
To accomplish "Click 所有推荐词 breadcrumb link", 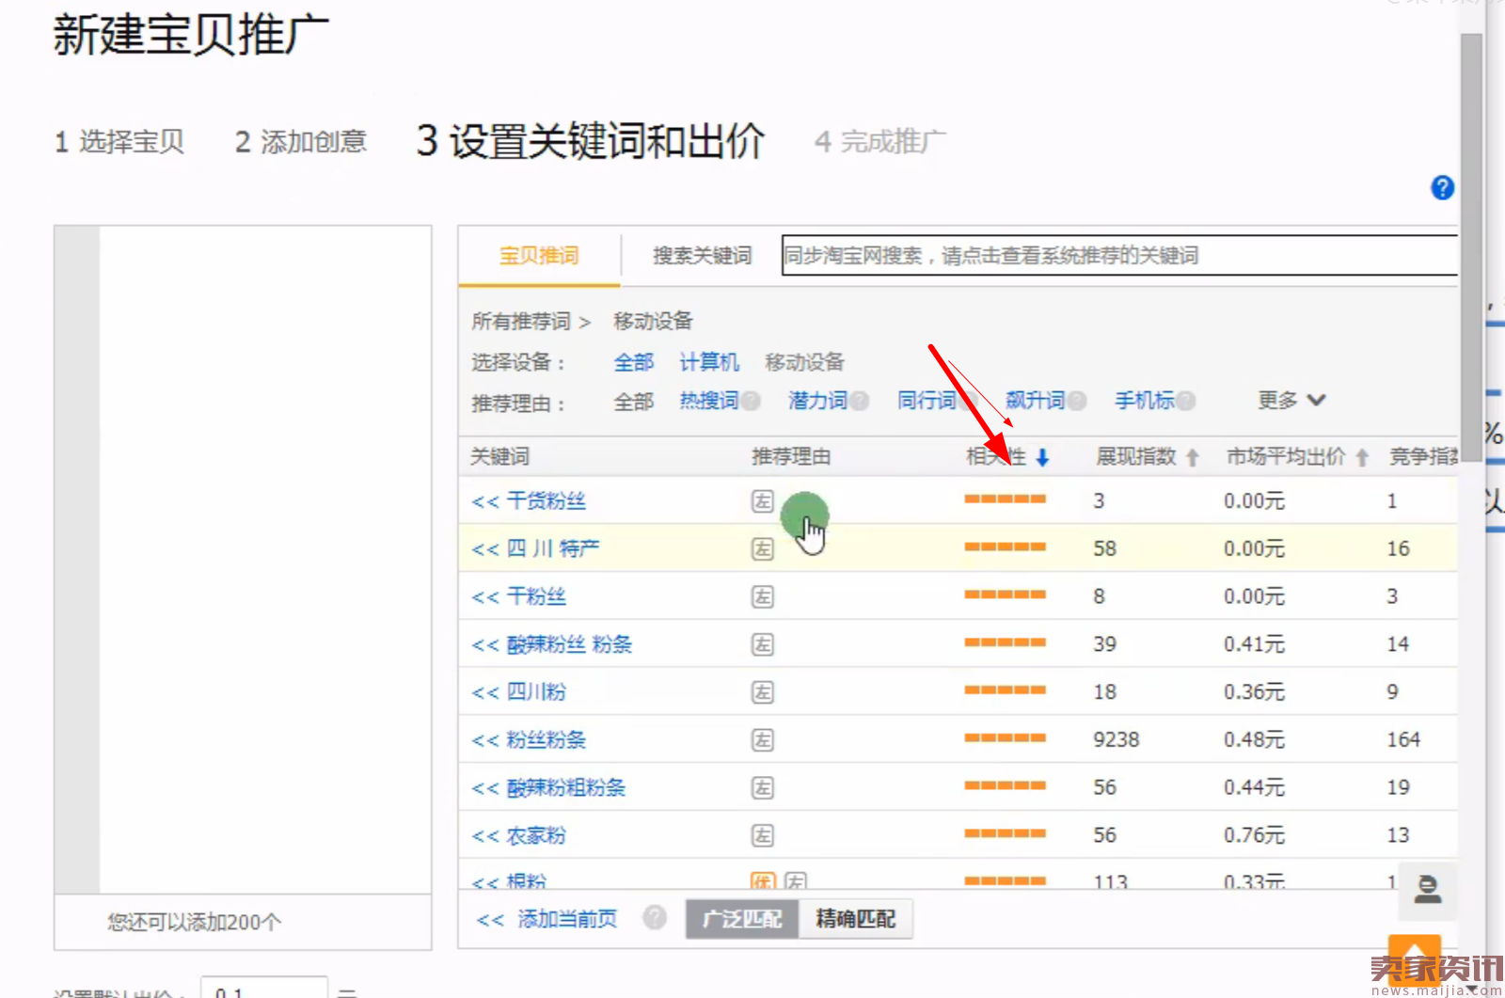I will pos(521,322).
